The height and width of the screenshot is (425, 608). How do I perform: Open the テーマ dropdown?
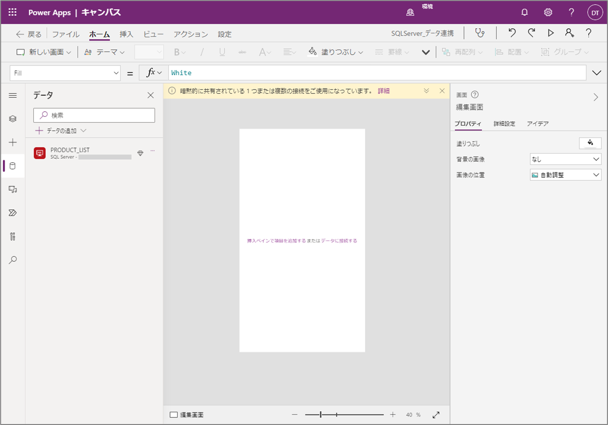105,52
